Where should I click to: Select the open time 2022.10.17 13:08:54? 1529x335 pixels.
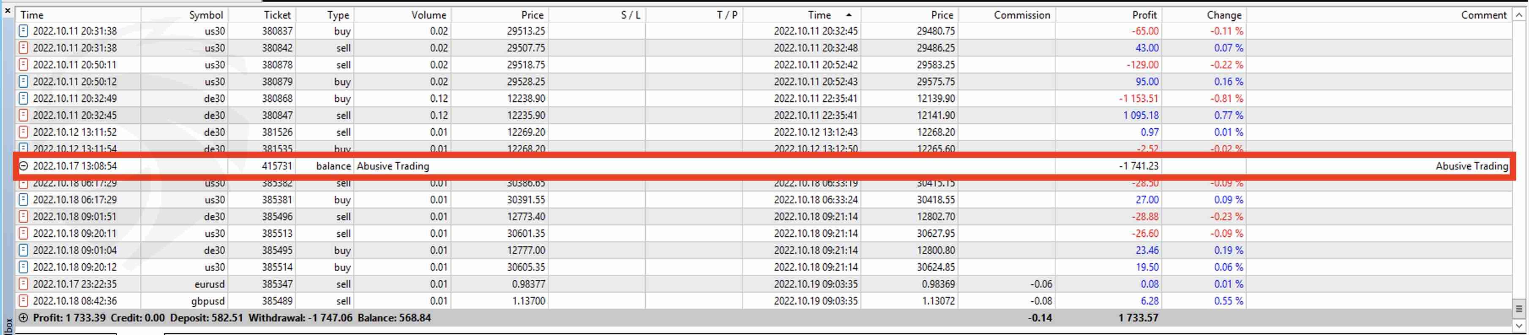(x=75, y=166)
